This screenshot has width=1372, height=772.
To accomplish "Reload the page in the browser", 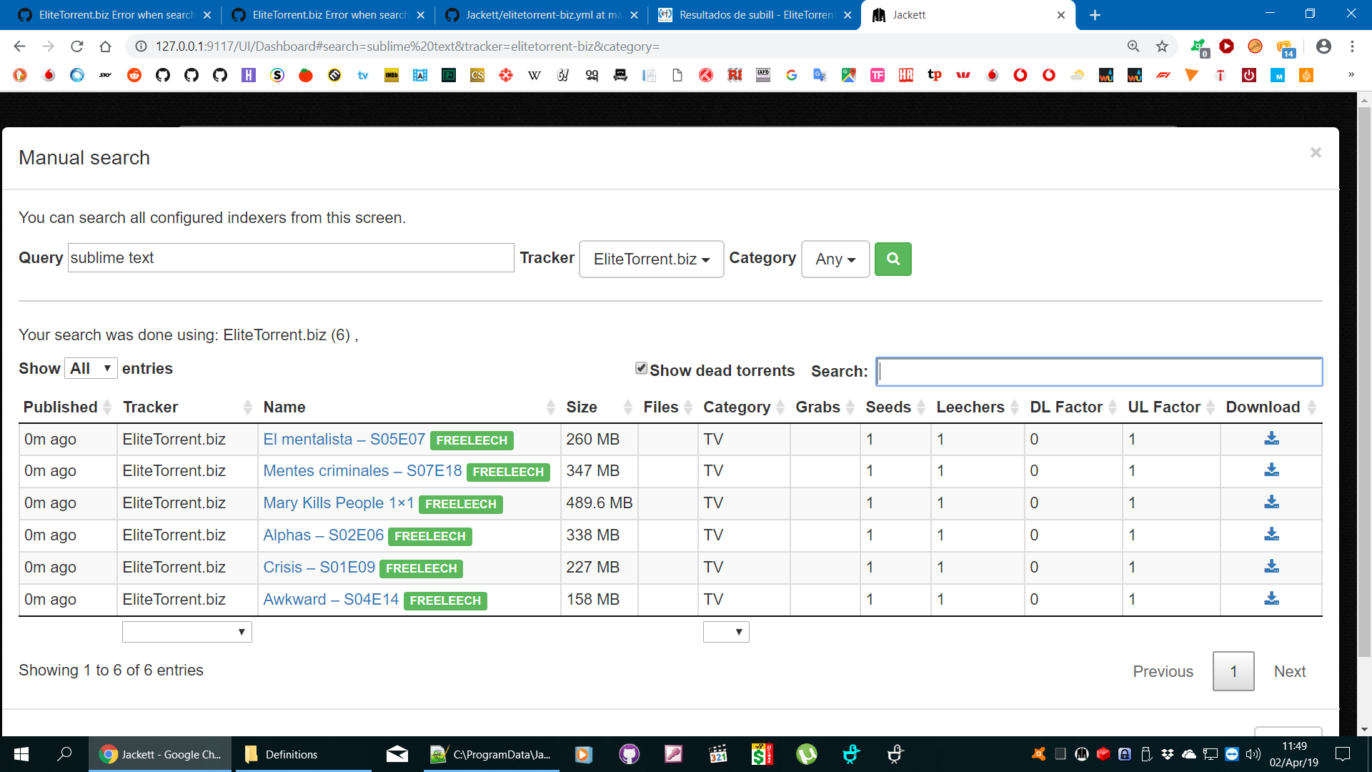I will tap(77, 46).
